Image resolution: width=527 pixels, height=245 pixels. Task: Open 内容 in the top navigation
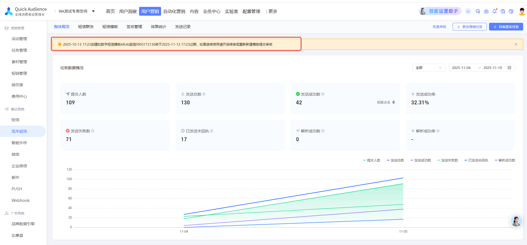(194, 11)
